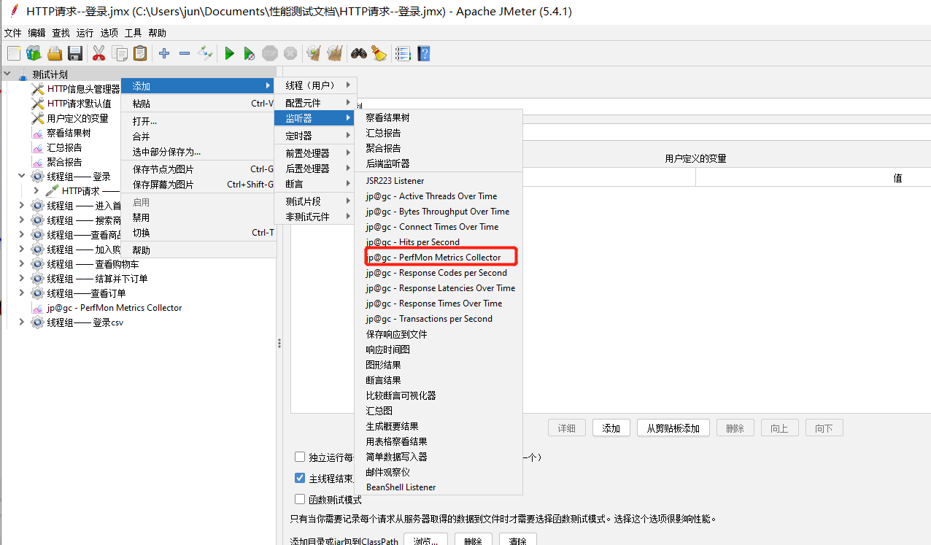
Task: Save the test plan with floppy icon
Action: pyautogui.click(x=74, y=53)
